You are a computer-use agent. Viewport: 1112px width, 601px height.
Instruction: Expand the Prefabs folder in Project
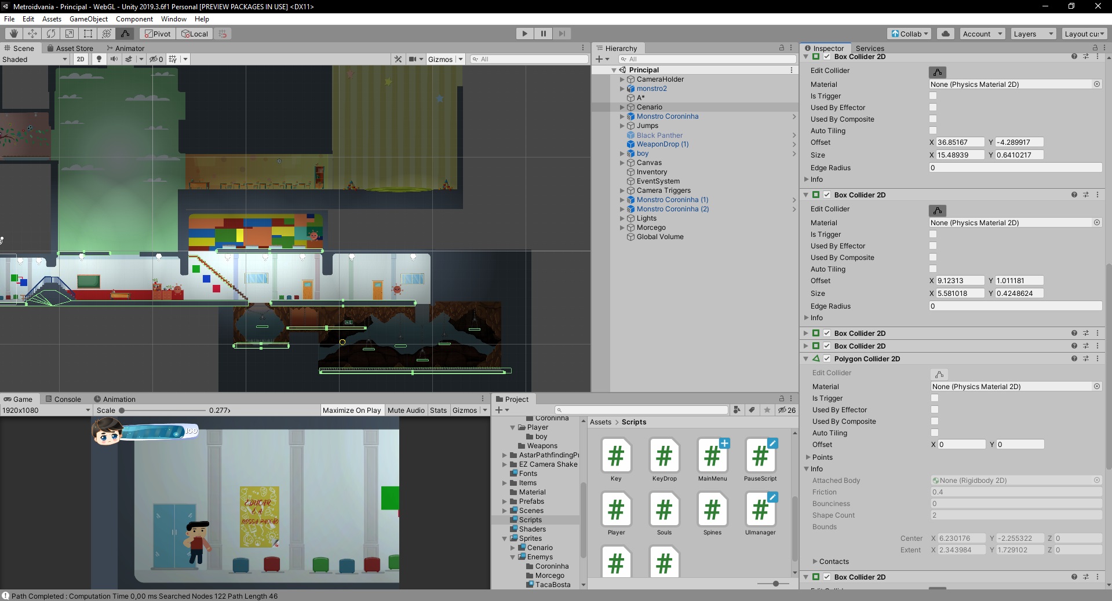point(505,501)
